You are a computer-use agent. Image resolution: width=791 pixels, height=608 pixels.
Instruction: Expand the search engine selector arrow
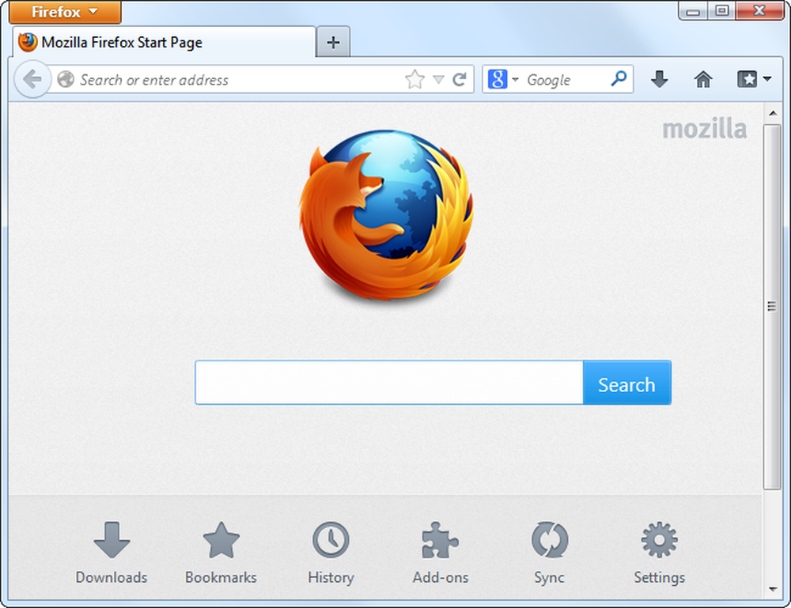(x=515, y=79)
